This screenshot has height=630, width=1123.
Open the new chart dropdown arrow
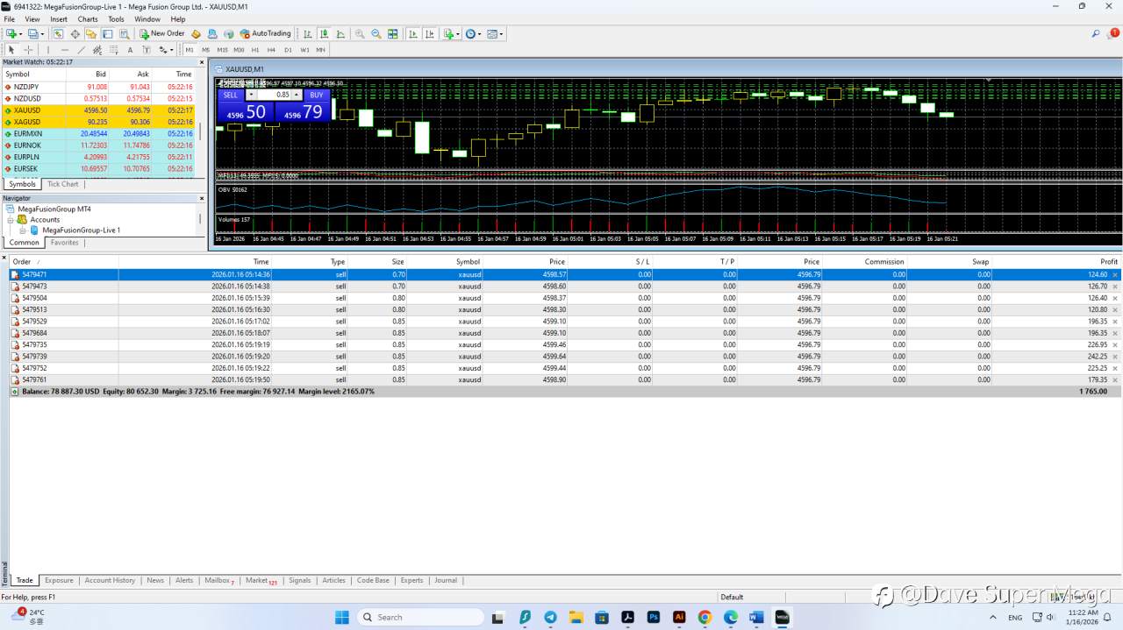pyautogui.click(x=19, y=34)
